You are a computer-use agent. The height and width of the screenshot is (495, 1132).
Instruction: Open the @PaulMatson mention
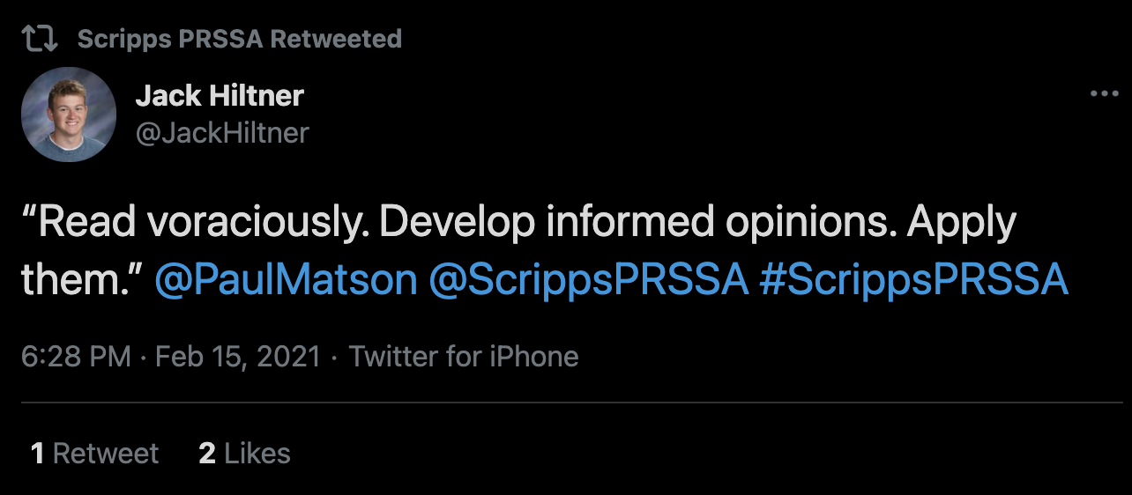coord(286,280)
